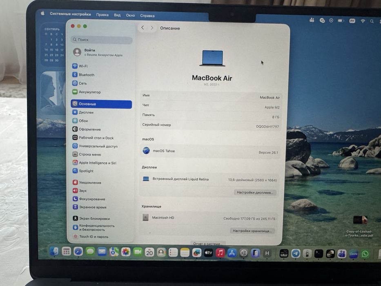Open Safari from the Dock
The image size is (381, 286).
[x=78, y=251]
